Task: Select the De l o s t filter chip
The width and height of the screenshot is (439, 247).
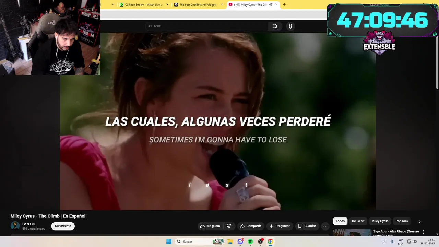Action: tap(358, 221)
